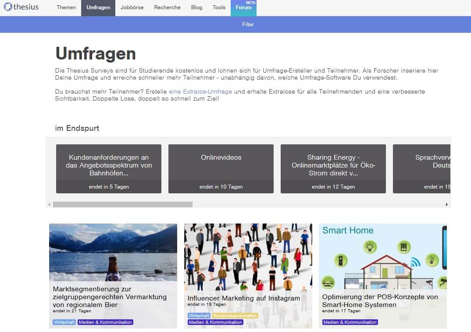
Task: Click the Wirtschaft tag on the Influencer survey
Action: (x=199, y=315)
